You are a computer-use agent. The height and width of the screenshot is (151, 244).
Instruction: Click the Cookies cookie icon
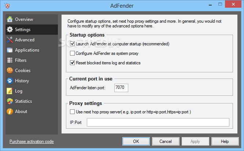pos(10,71)
